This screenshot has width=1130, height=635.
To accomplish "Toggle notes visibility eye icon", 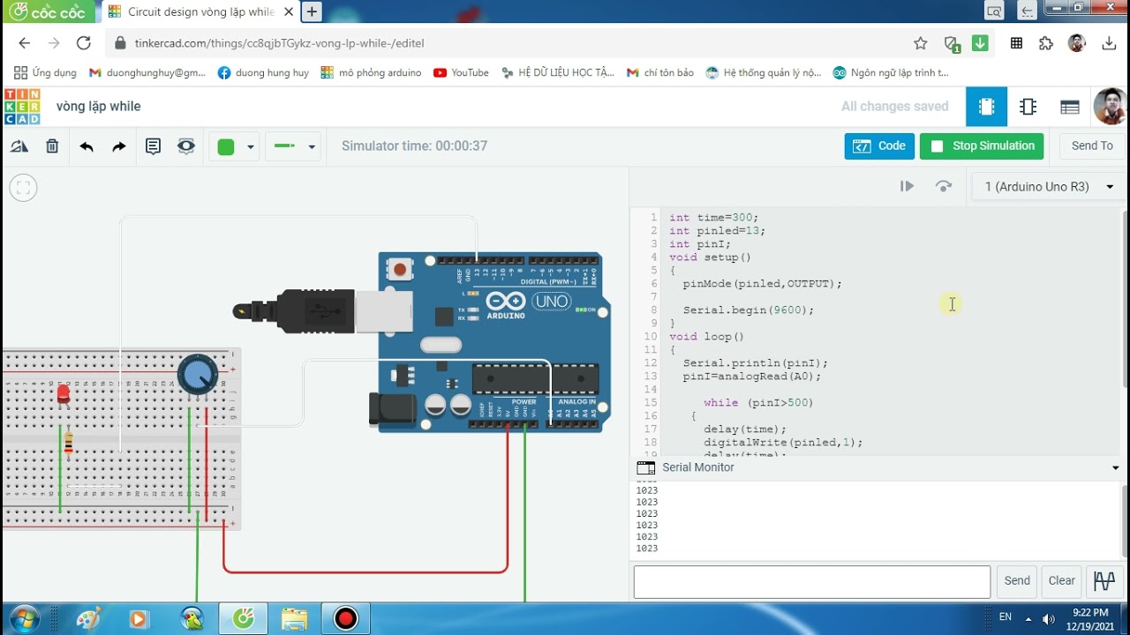I will tap(185, 146).
